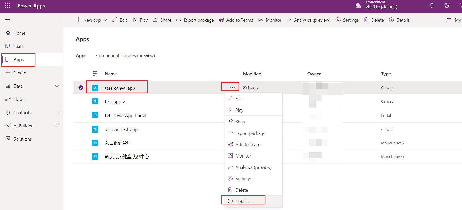Open the app launcher waffle icon
Viewport: 462px width, 210px height.
[x=7, y=5]
